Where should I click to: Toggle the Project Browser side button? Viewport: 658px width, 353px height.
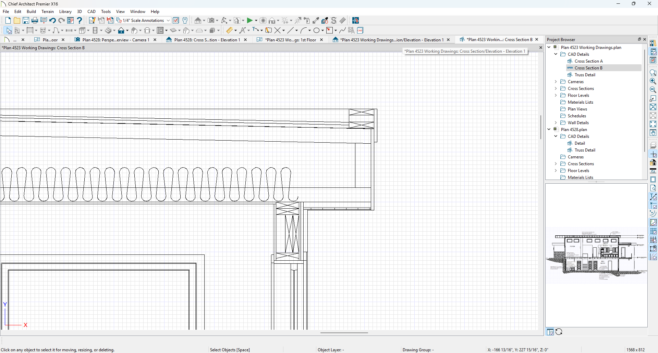point(653,52)
